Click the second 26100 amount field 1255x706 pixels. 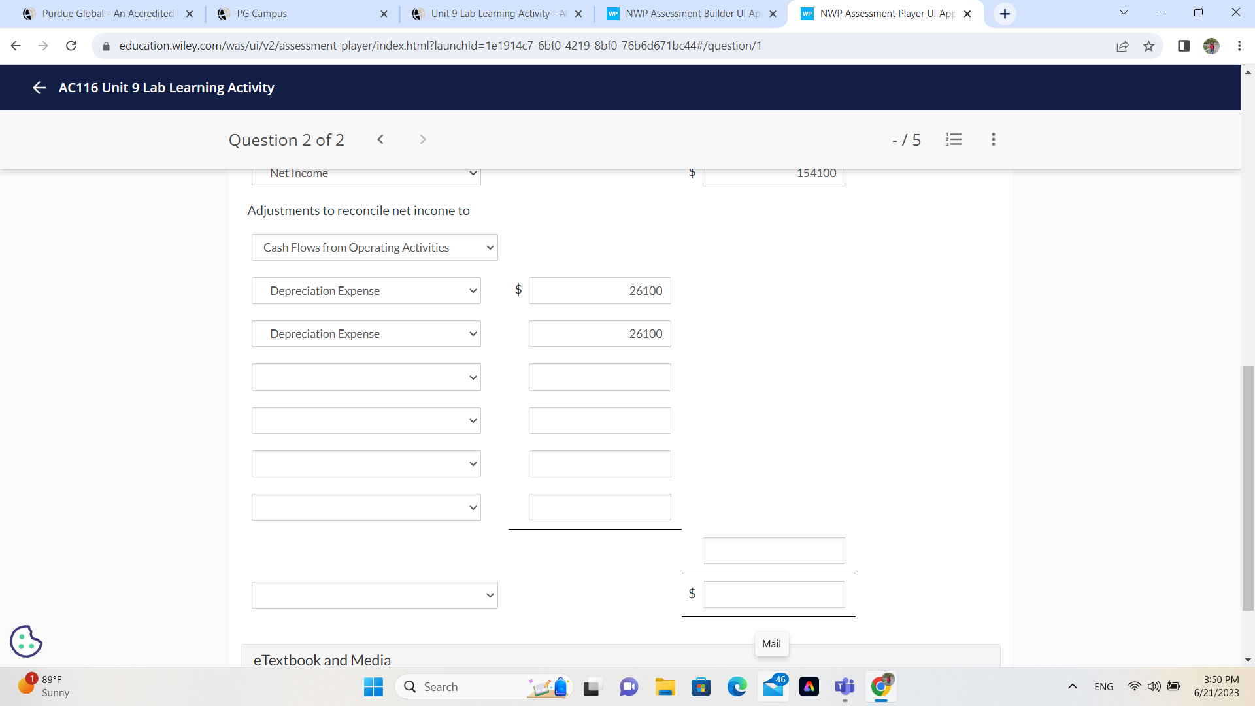tap(599, 334)
